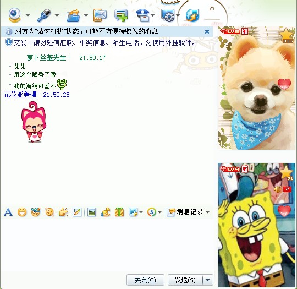The image size is (297, 289).
Task: Expand the remote assistance dropdown arrow
Action: [178, 15]
